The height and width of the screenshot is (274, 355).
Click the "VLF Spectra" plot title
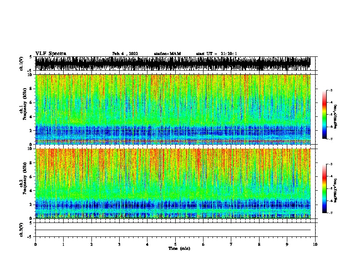click(51, 54)
